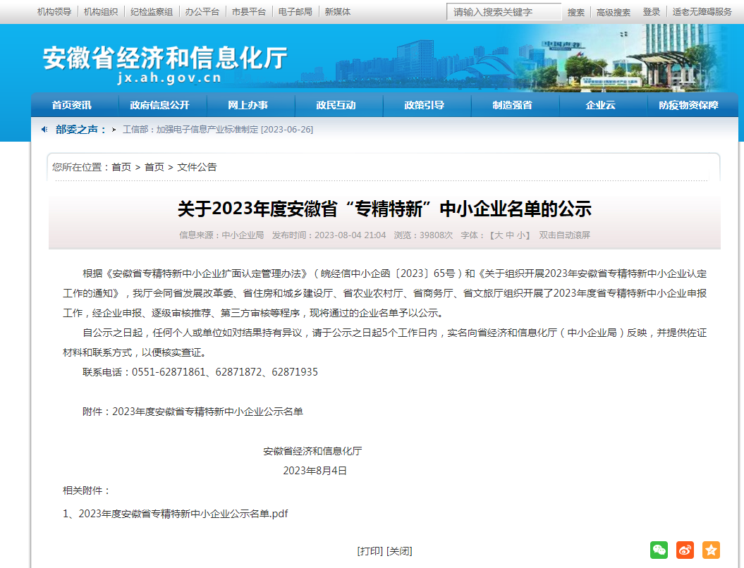Open the 政府信息公开 menu item

point(159,105)
